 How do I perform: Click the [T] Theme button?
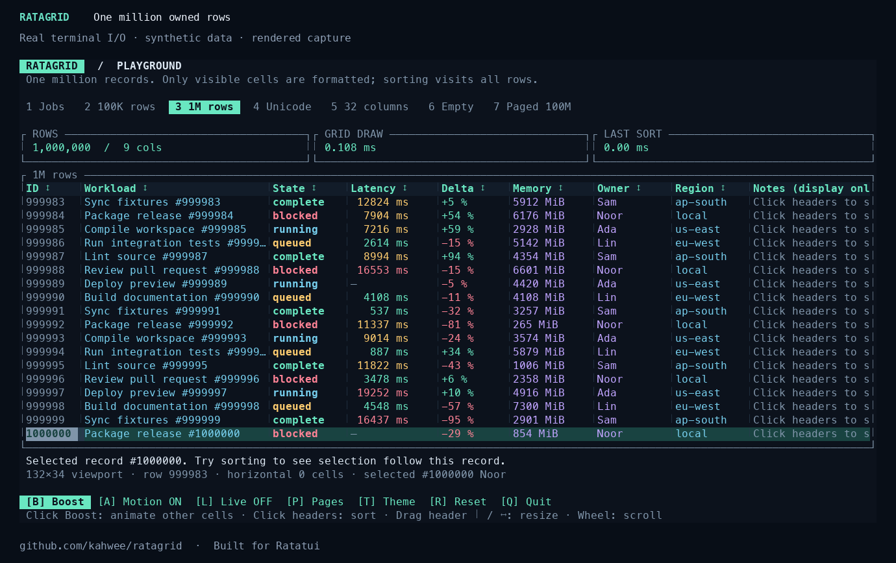click(x=386, y=501)
